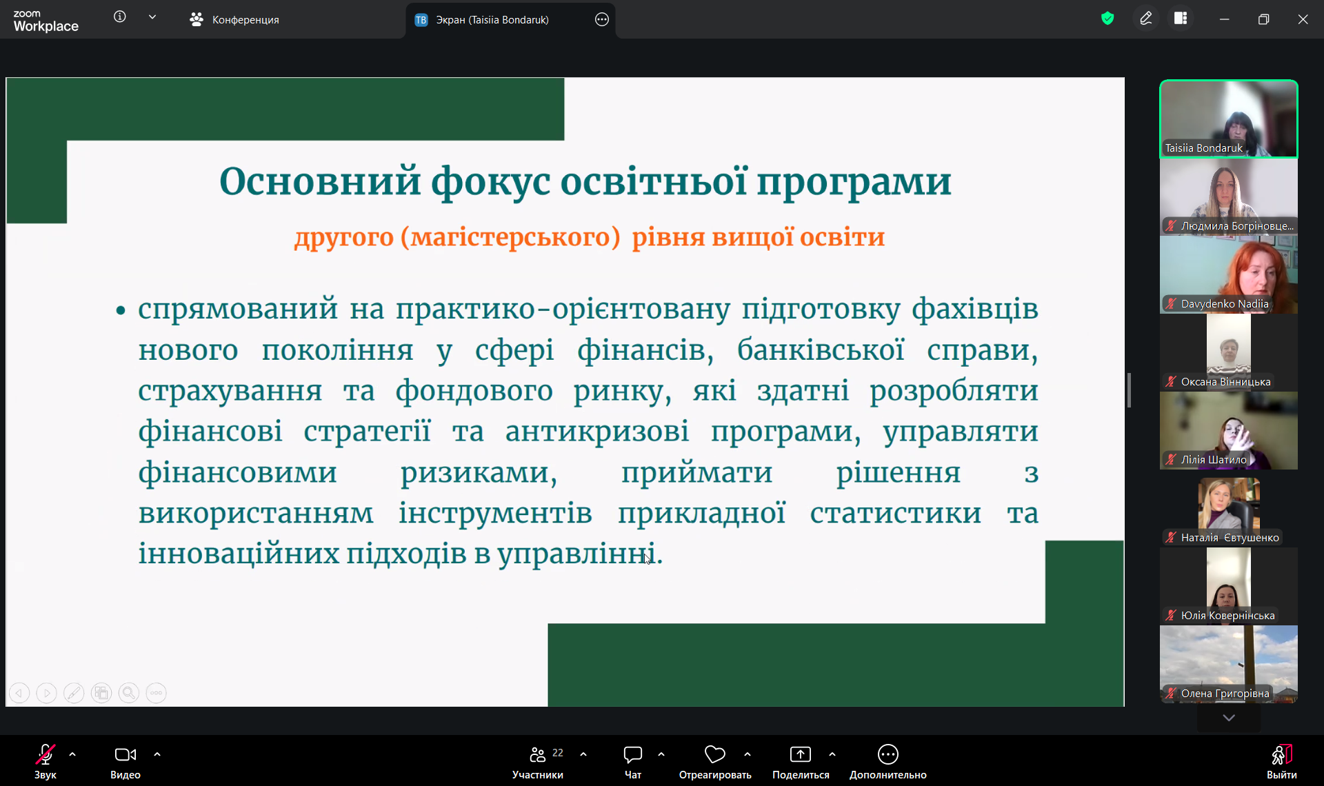Click the green encryption shield icon
Image resolution: width=1324 pixels, height=786 pixels.
coord(1107,19)
